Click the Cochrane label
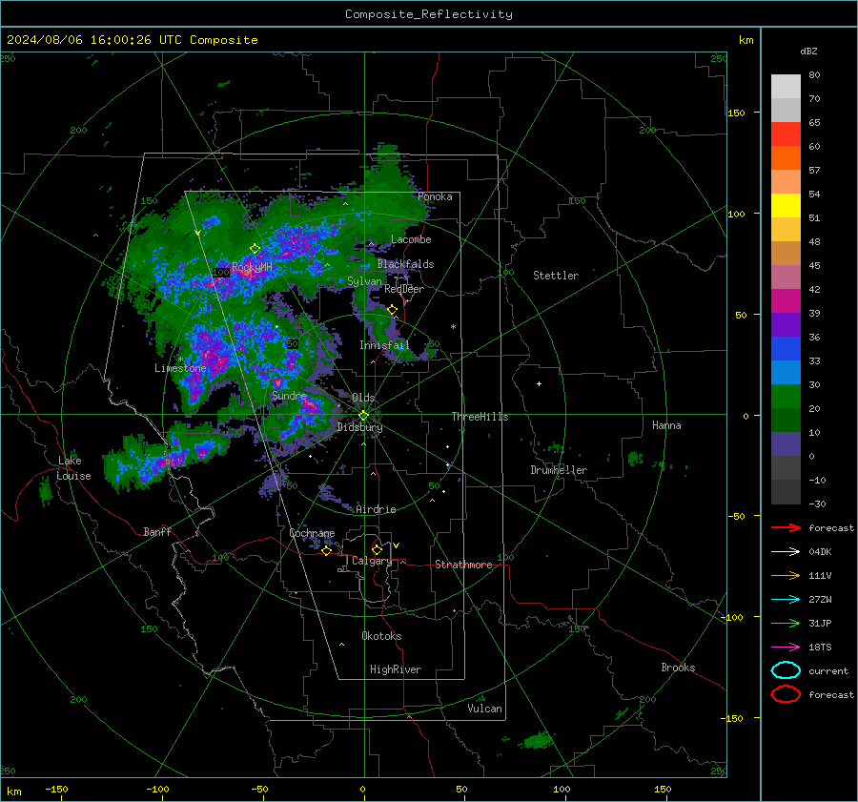 [x=312, y=533]
